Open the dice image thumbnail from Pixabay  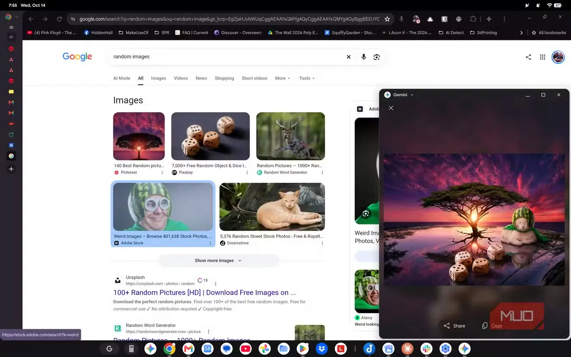coord(210,136)
